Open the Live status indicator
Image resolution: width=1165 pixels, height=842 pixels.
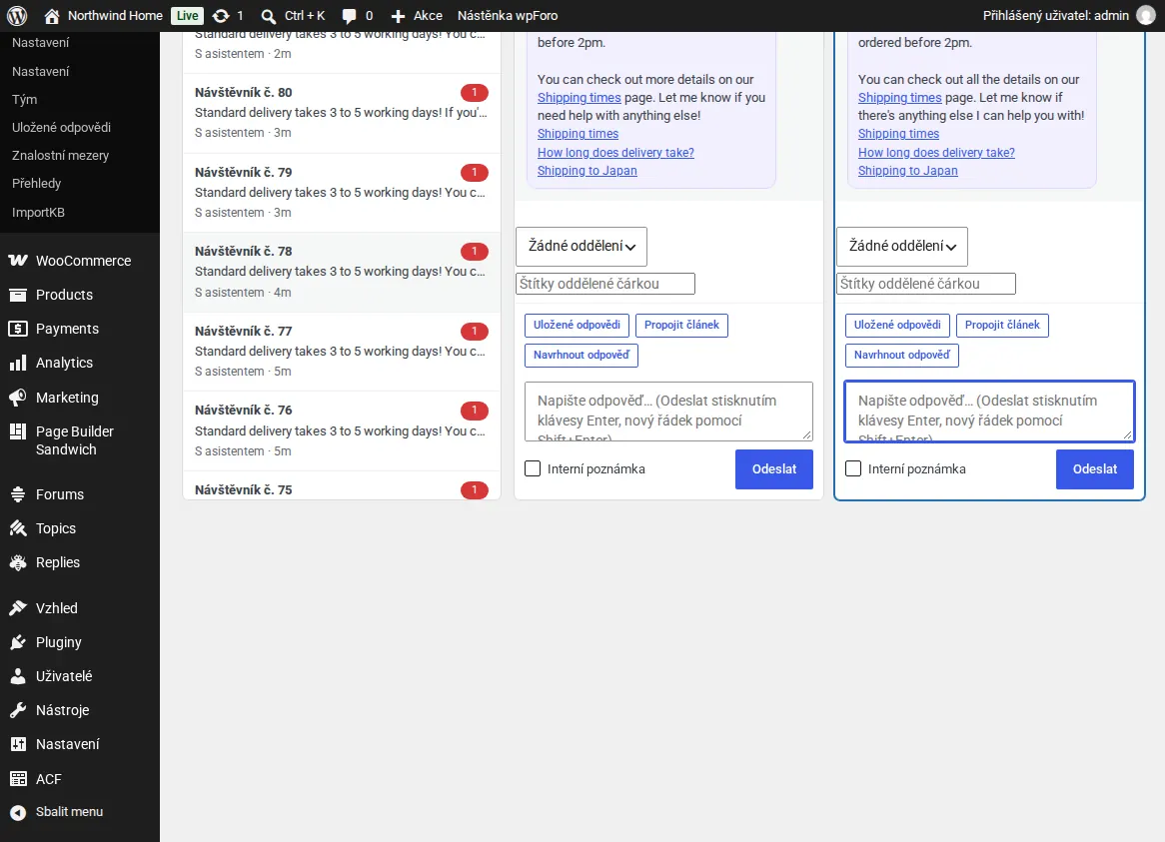pos(187,16)
